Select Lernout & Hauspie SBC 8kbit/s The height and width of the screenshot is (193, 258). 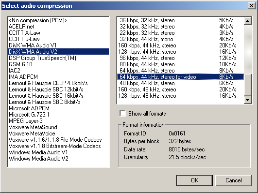[x=58, y=102]
